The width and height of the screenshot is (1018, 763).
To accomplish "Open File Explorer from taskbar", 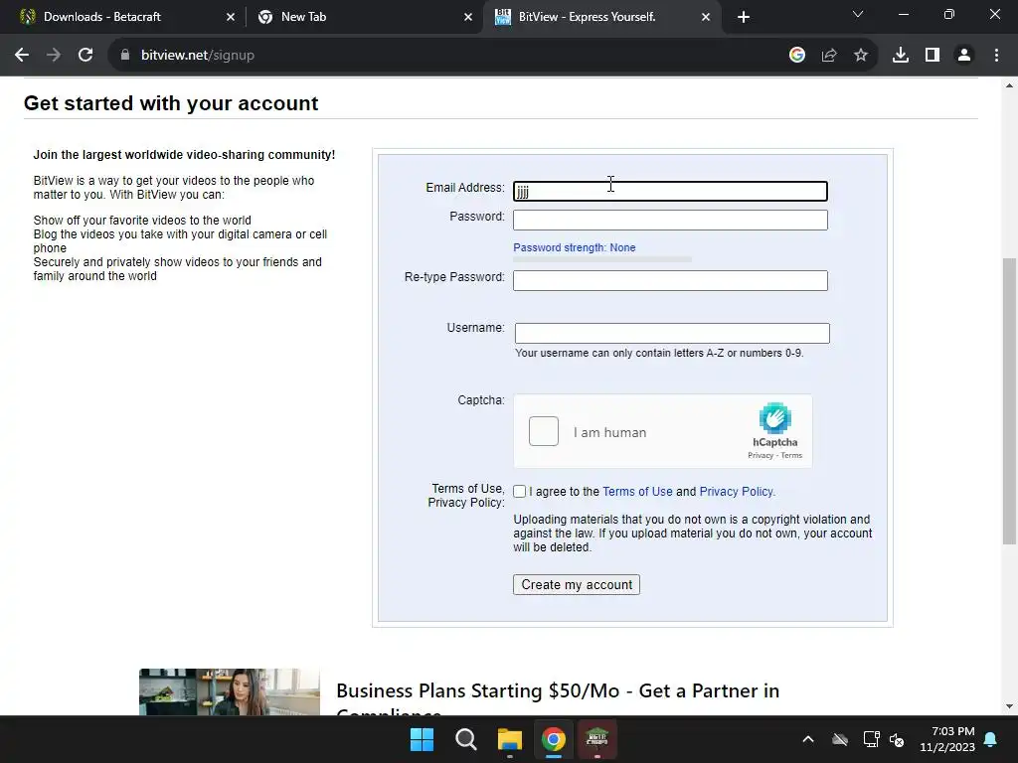I will [x=510, y=739].
